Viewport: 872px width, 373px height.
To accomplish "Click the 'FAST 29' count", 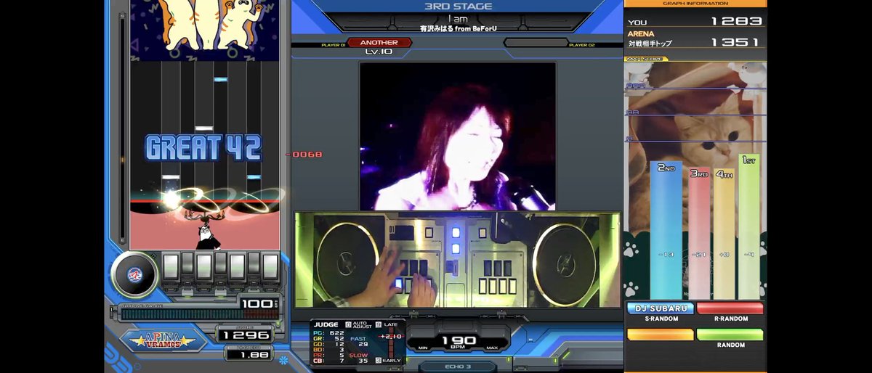I will point(359,341).
